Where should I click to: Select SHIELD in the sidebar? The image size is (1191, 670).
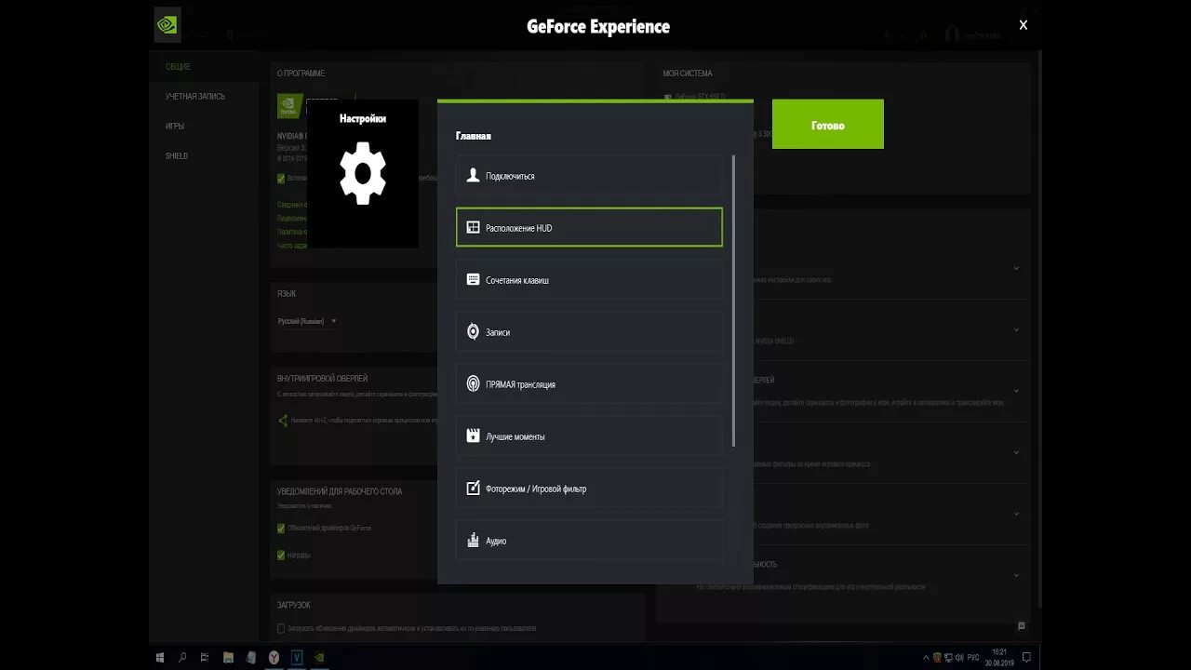[x=177, y=155]
